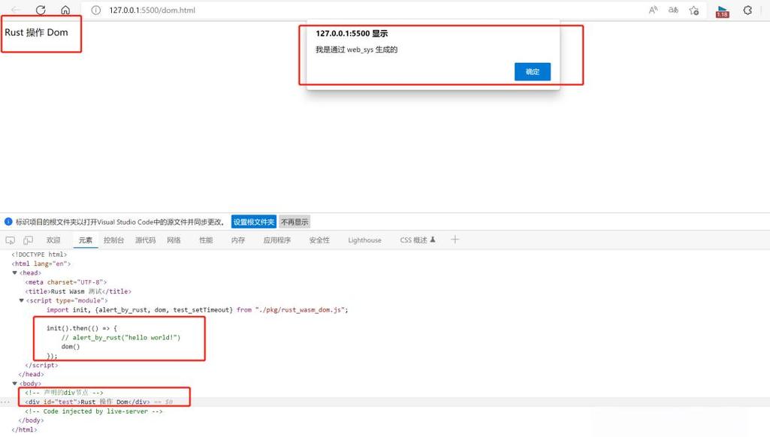The image size is (770, 437).
Task: Add a DevTools tab with plus icon
Action: [x=454, y=240]
